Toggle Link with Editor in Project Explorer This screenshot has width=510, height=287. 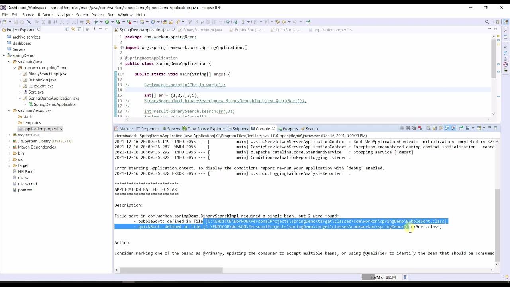[73, 29]
